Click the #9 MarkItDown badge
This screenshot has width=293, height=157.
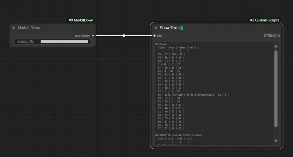tap(81, 20)
